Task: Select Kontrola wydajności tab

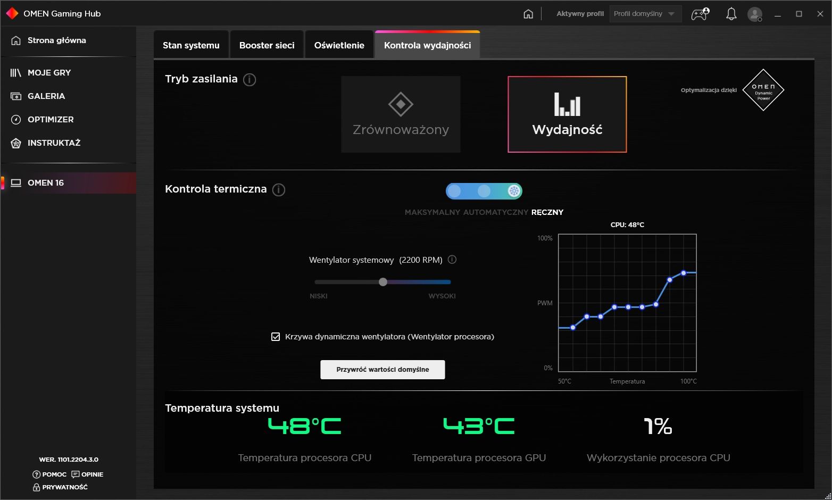Action: coord(428,45)
